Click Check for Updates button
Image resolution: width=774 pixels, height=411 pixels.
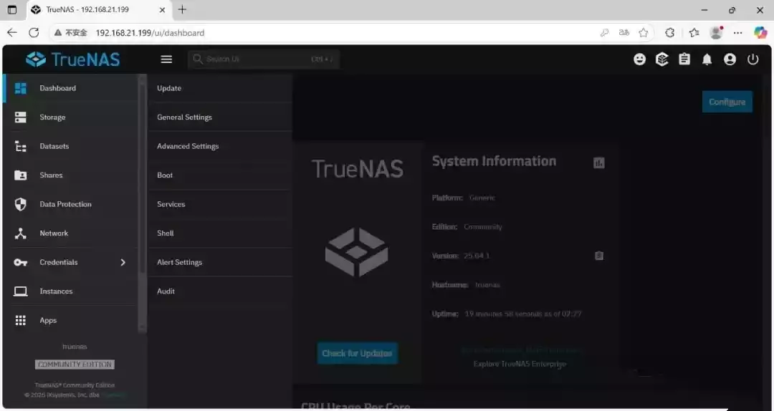357,353
